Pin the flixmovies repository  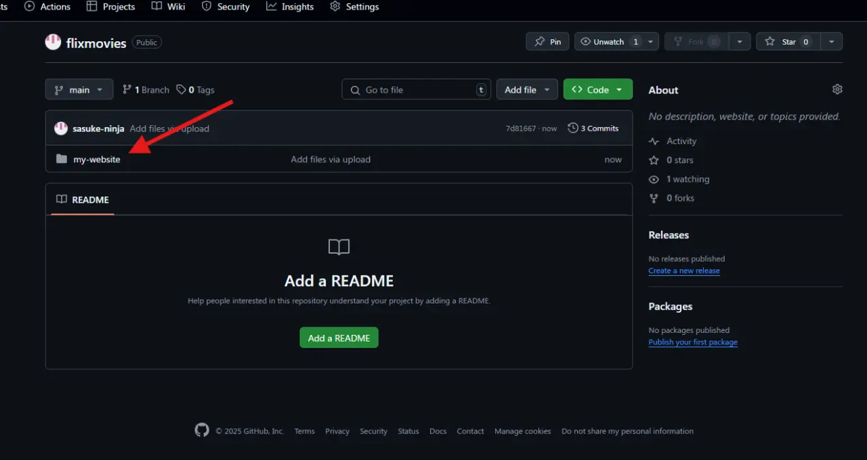pos(547,41)
